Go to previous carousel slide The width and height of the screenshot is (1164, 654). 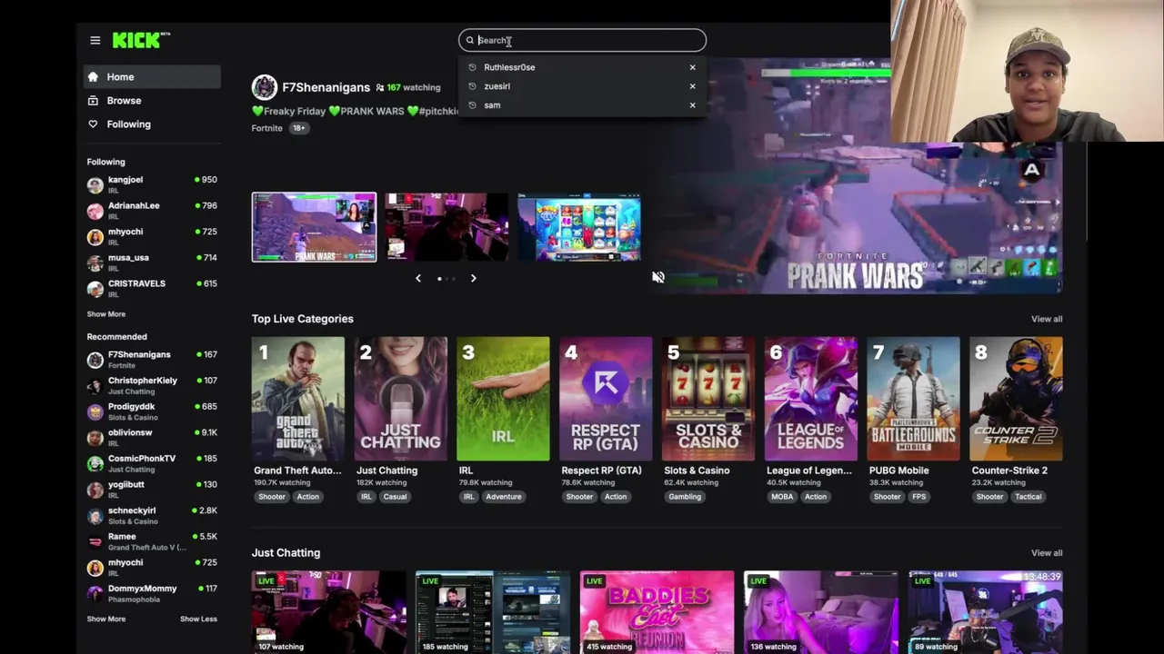click(x=418, y=278)
